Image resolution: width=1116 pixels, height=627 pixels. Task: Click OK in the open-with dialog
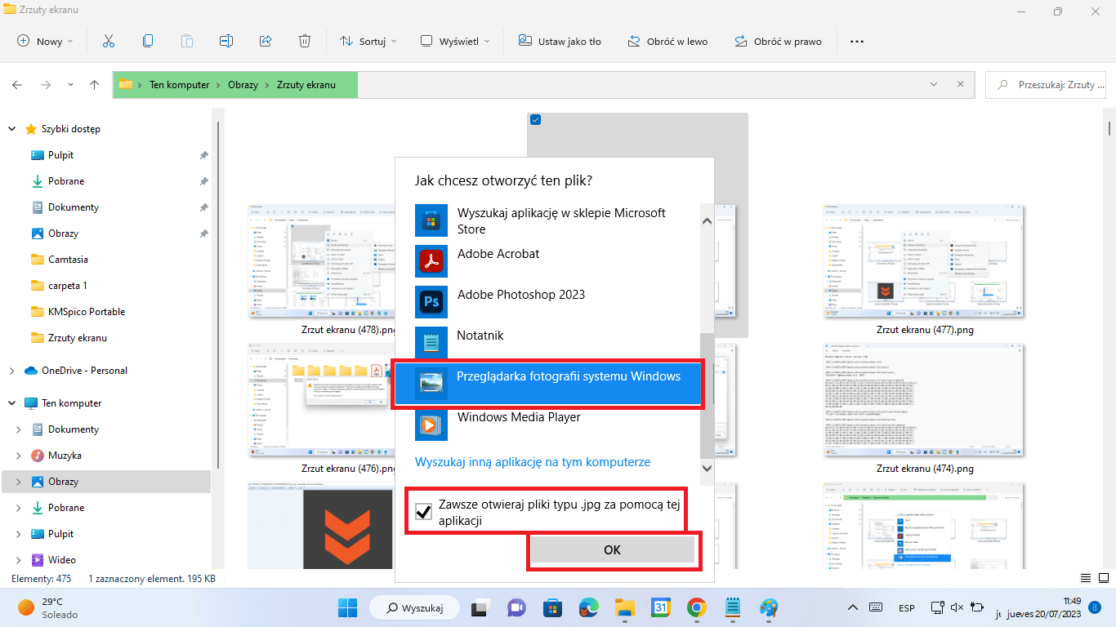pos(613,550)
